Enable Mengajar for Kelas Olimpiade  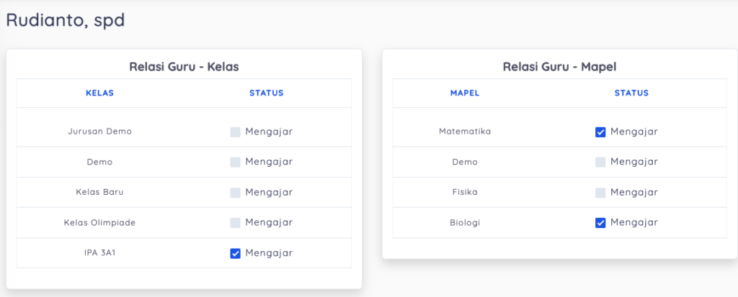pyautogui.click(x=236, y=223)
